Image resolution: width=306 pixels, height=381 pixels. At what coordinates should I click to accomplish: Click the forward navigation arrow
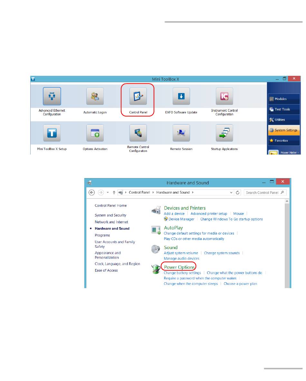(101, 193)
